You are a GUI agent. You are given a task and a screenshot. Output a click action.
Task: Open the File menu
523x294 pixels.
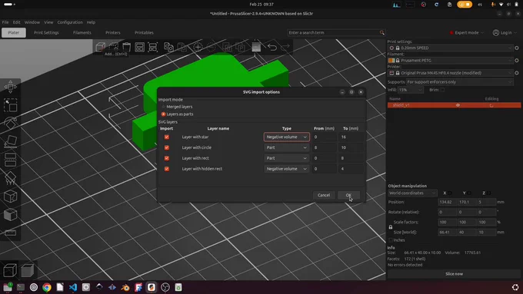5,22
